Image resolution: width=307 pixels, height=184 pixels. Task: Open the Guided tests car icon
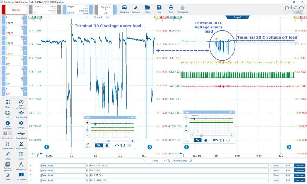point(124,9)
